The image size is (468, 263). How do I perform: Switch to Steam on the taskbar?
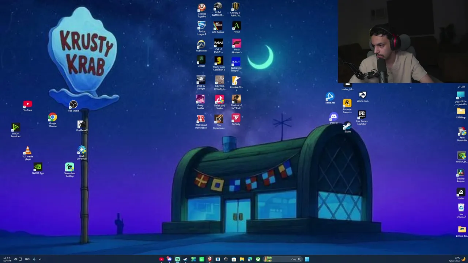coord(185,259)
